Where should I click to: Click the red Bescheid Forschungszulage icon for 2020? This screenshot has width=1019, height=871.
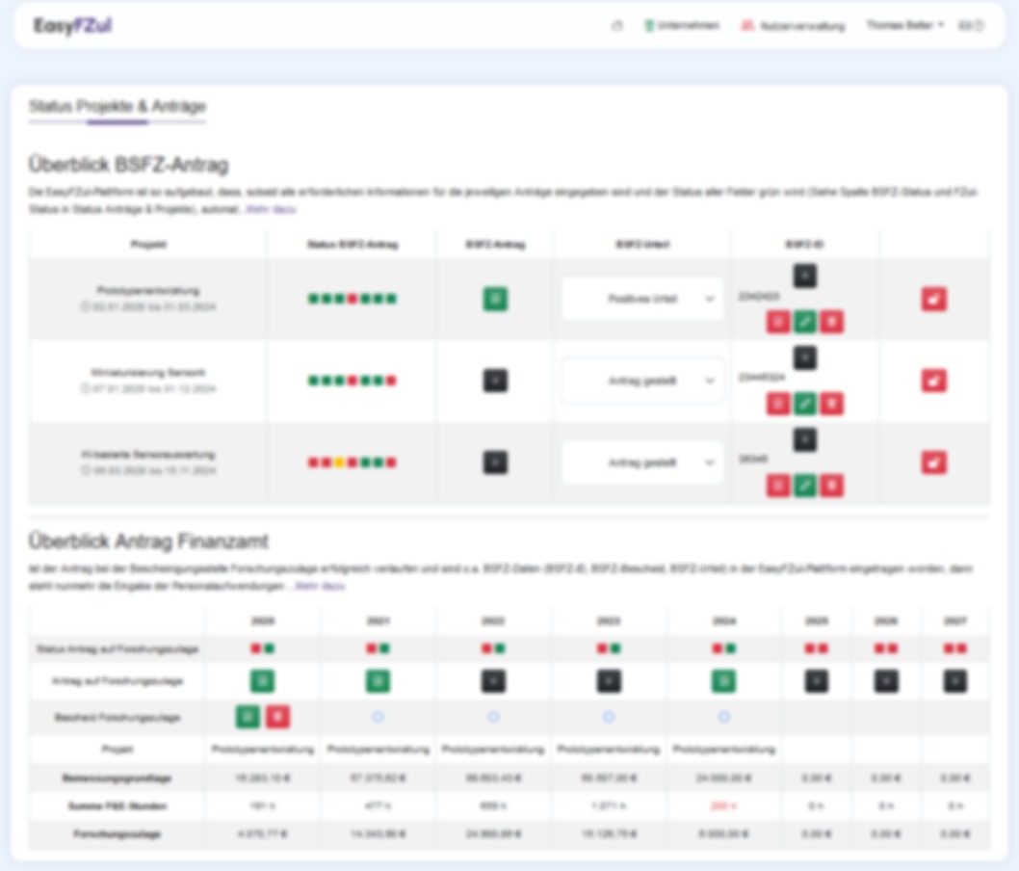277,717
